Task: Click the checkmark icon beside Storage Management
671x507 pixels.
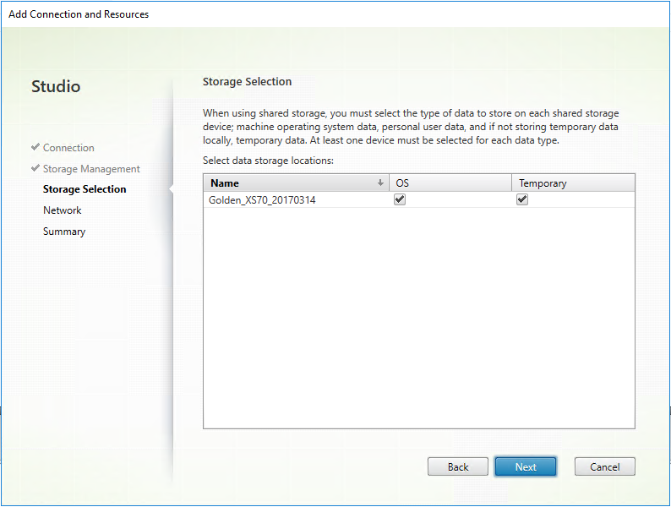Action: [35, 169]
